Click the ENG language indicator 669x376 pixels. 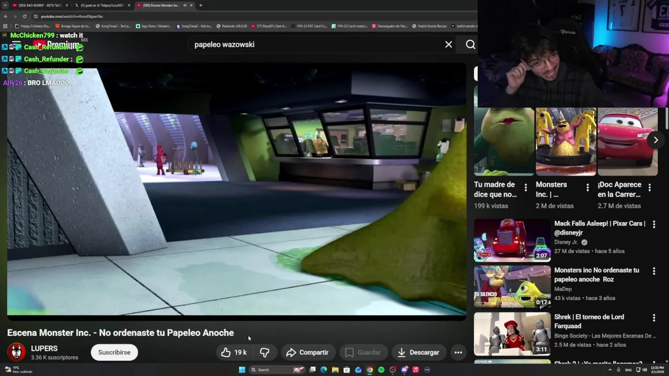(628, 370)
